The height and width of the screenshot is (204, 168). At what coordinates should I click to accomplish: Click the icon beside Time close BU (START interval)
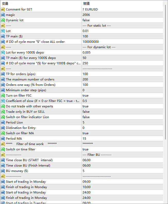click(x=3, y=160)
